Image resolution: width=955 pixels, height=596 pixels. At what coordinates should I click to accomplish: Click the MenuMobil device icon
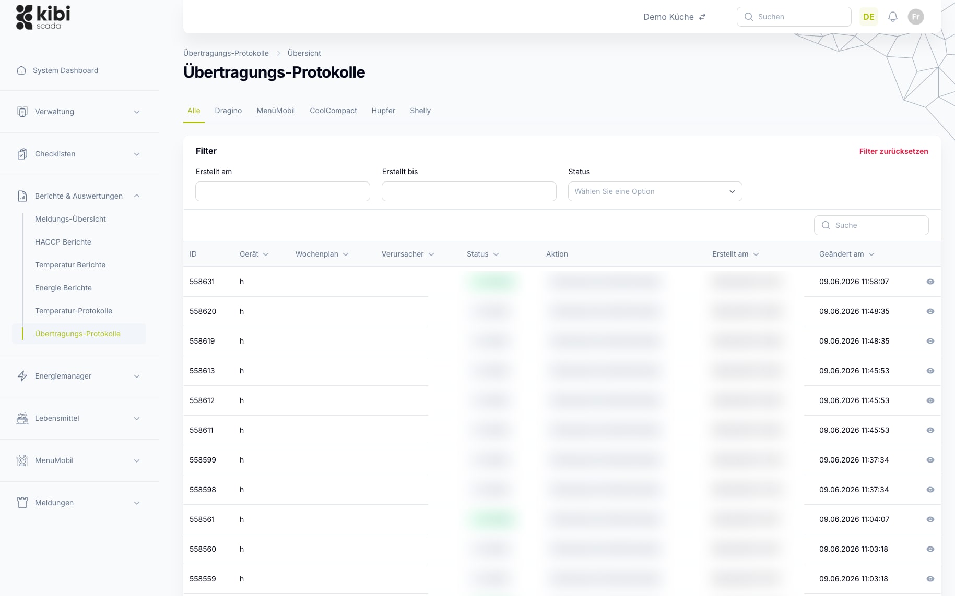(22, 460)
